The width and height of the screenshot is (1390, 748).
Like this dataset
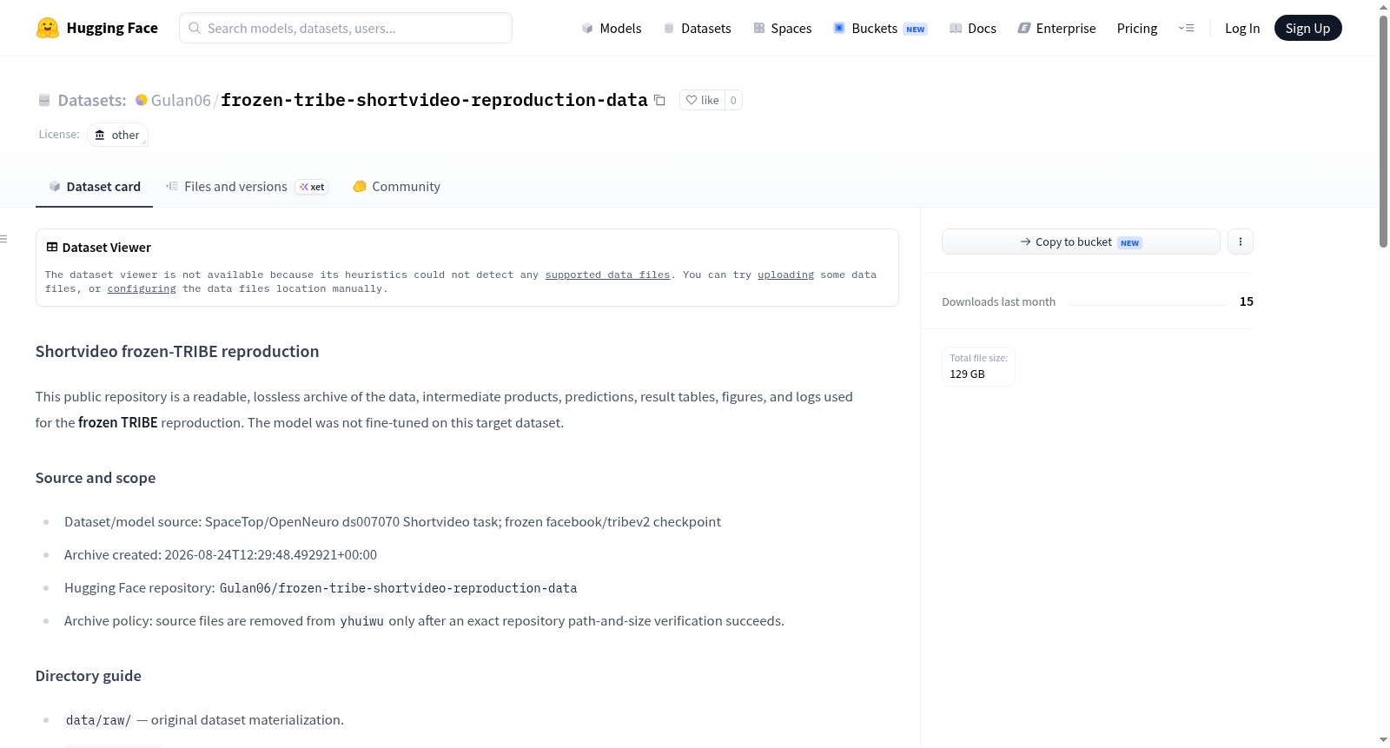point(703,100)
